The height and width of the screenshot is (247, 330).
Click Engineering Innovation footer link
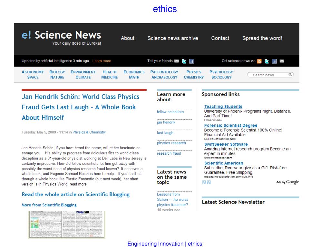pos(155,244)
